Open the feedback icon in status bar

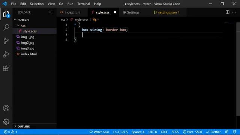coord(226,132)
